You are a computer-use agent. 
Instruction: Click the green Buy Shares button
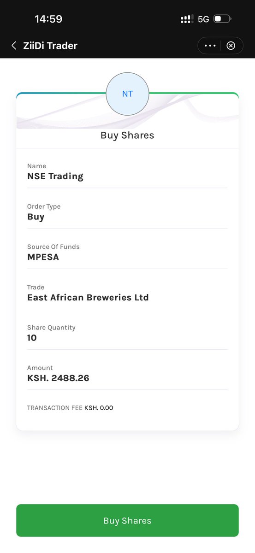(x=127, y=521)
